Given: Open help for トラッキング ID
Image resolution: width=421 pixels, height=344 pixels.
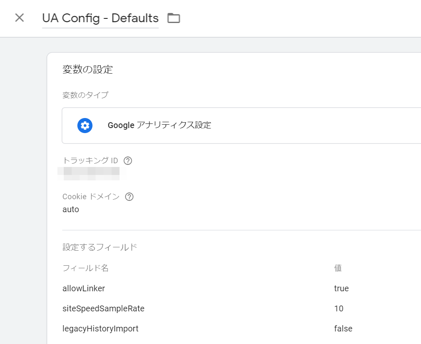Looking at the screenshot, I should click(128, 161).
